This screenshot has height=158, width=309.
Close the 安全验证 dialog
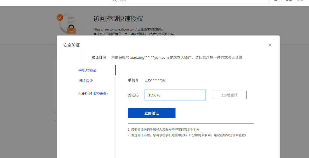click(x=270, y=45)
